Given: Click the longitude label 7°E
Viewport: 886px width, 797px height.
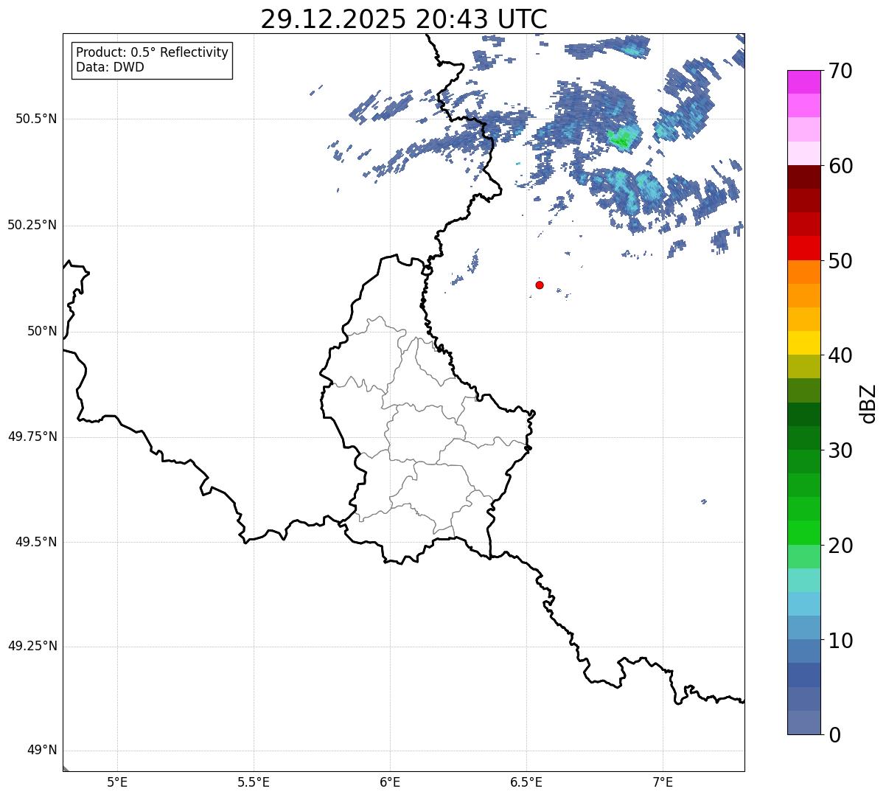Looking at the screenshot, I should coord(663,783).
